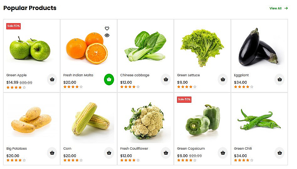
Task: Add Eggplant to cart
Action: tap(279, 80)
